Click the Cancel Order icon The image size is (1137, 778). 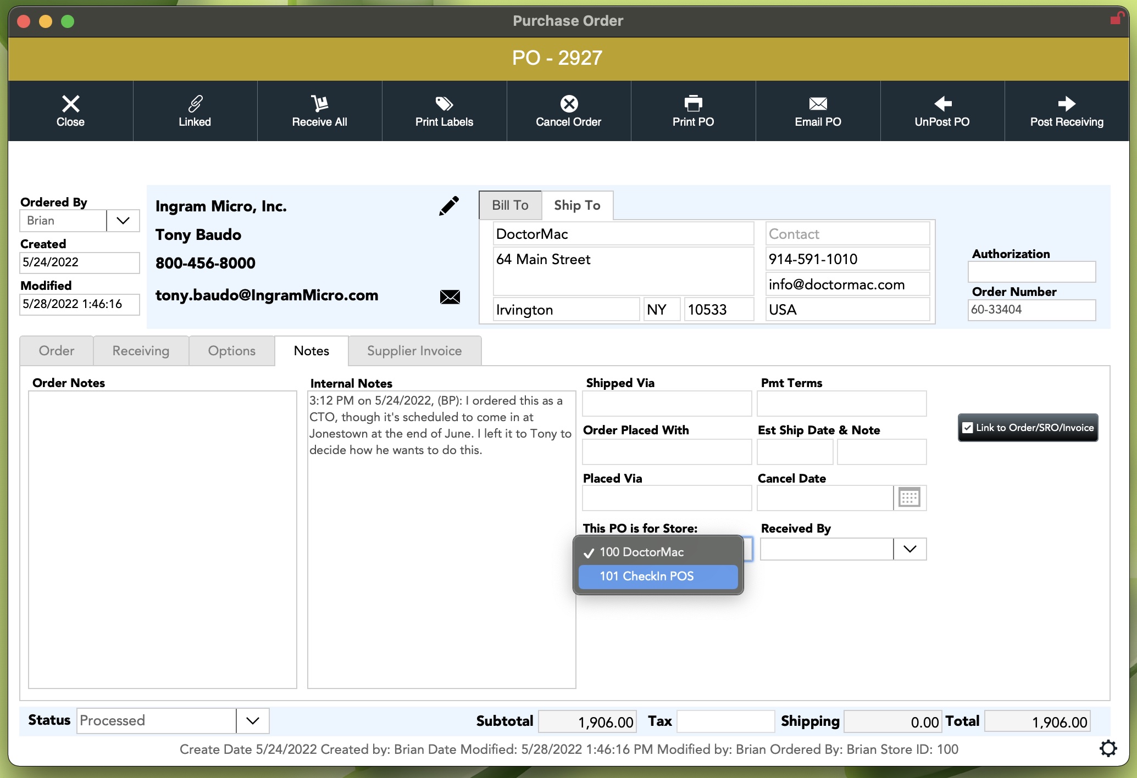pyautogui.click(x=569, y=103)
